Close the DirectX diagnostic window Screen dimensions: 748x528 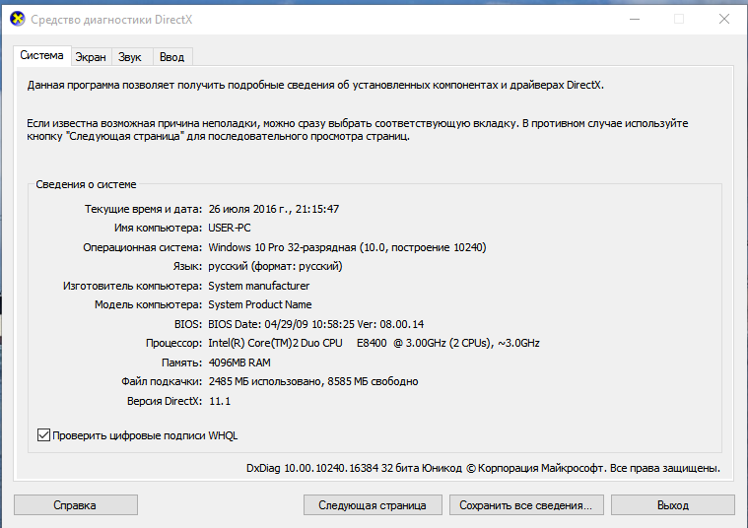(x=724, y=19)
